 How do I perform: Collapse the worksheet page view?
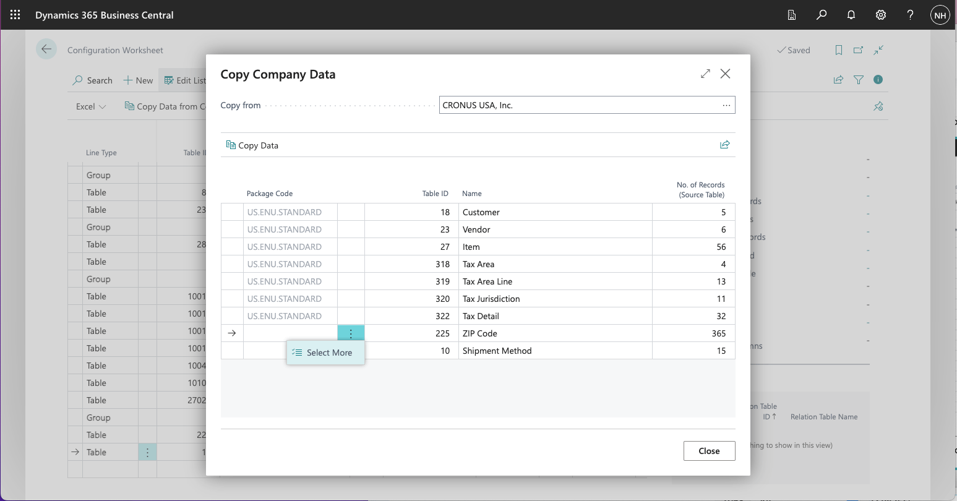tap(878, 50)
